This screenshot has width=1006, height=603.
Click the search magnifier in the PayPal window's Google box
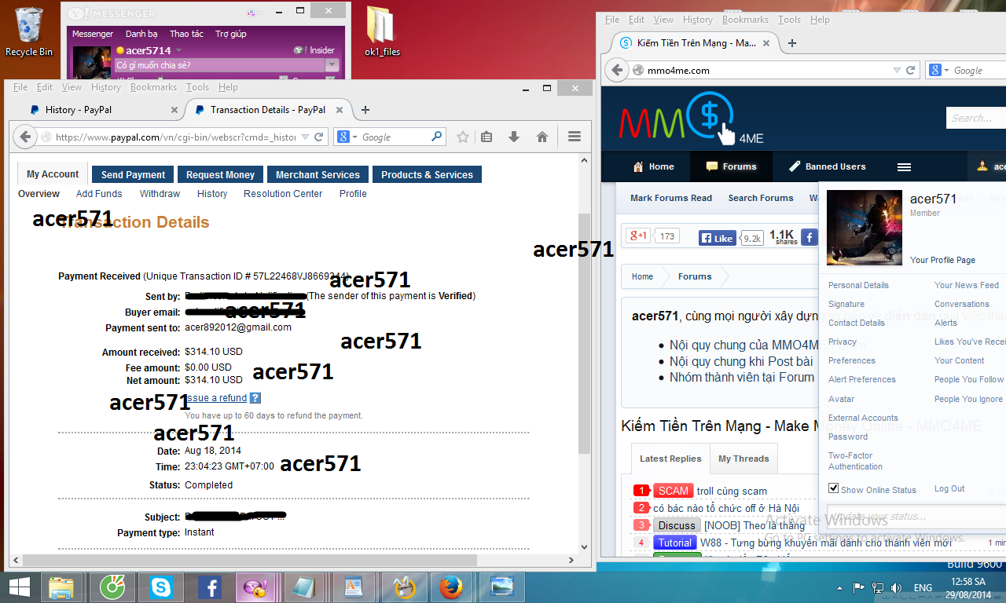point(437,137)
